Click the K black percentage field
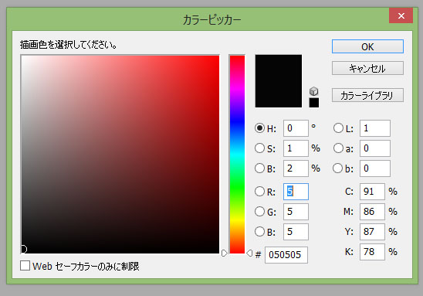Image resolution: width=423 pixels, height=296 pixels. coord(372,252)
